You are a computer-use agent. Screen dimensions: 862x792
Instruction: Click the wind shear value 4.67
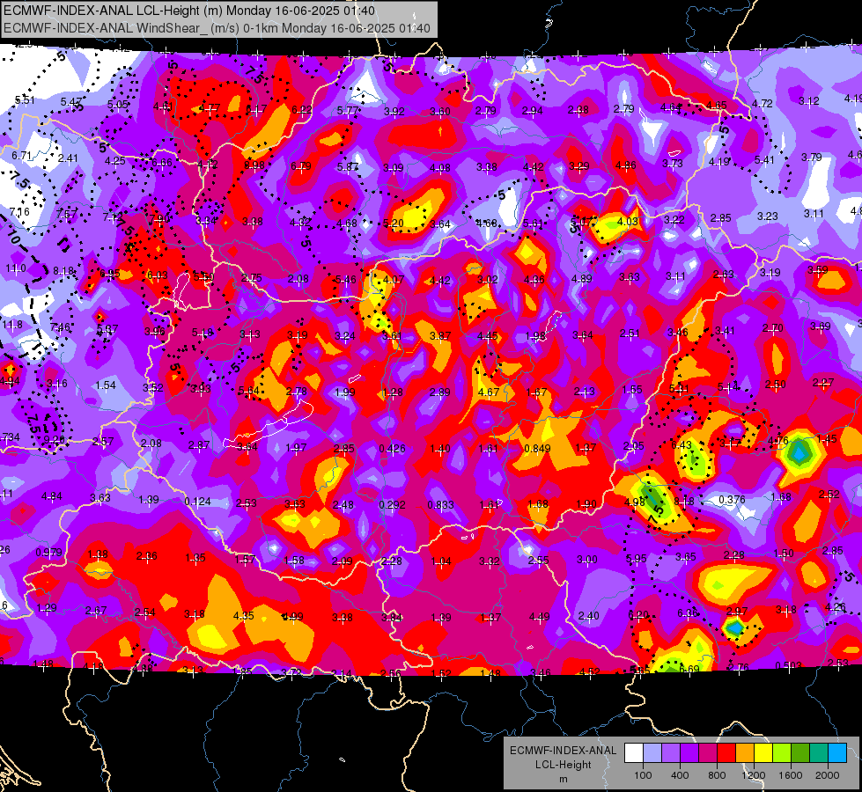point(488,392)
